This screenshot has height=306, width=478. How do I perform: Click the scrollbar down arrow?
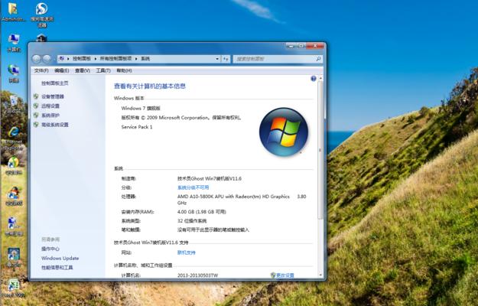coord(320,275)
